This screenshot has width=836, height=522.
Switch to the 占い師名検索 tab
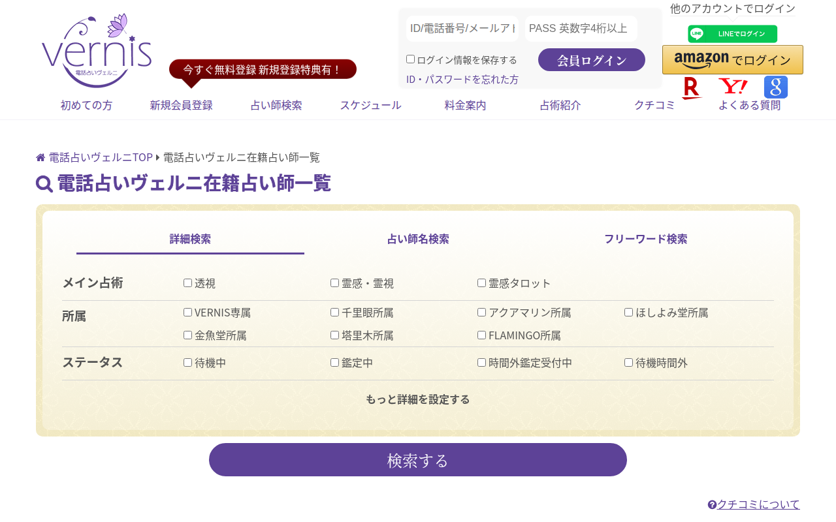click(418, 239)
